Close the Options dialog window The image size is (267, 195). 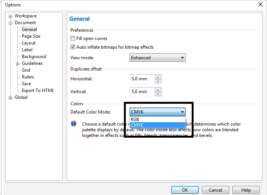point(260,5)
